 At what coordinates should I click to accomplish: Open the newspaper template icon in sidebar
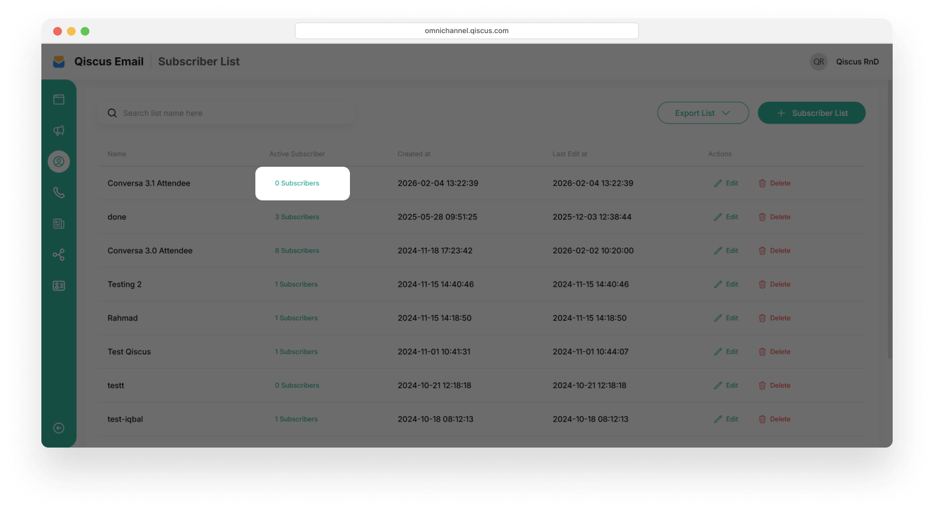[x=59, y=223]
